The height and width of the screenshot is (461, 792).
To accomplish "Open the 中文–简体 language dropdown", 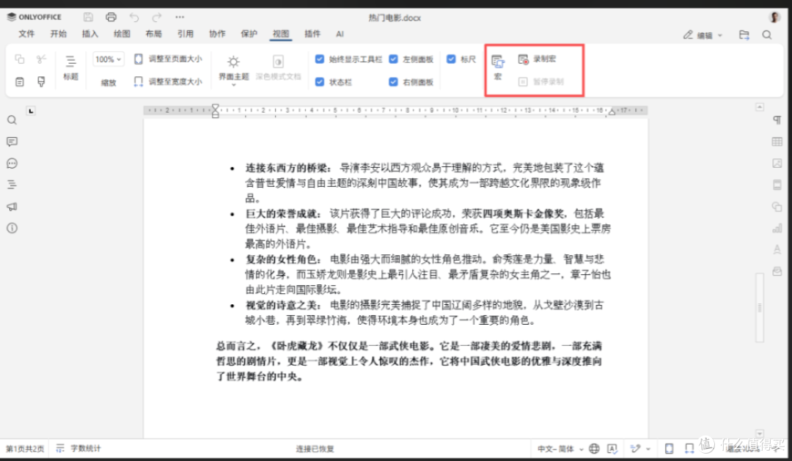I will [560, 449].
